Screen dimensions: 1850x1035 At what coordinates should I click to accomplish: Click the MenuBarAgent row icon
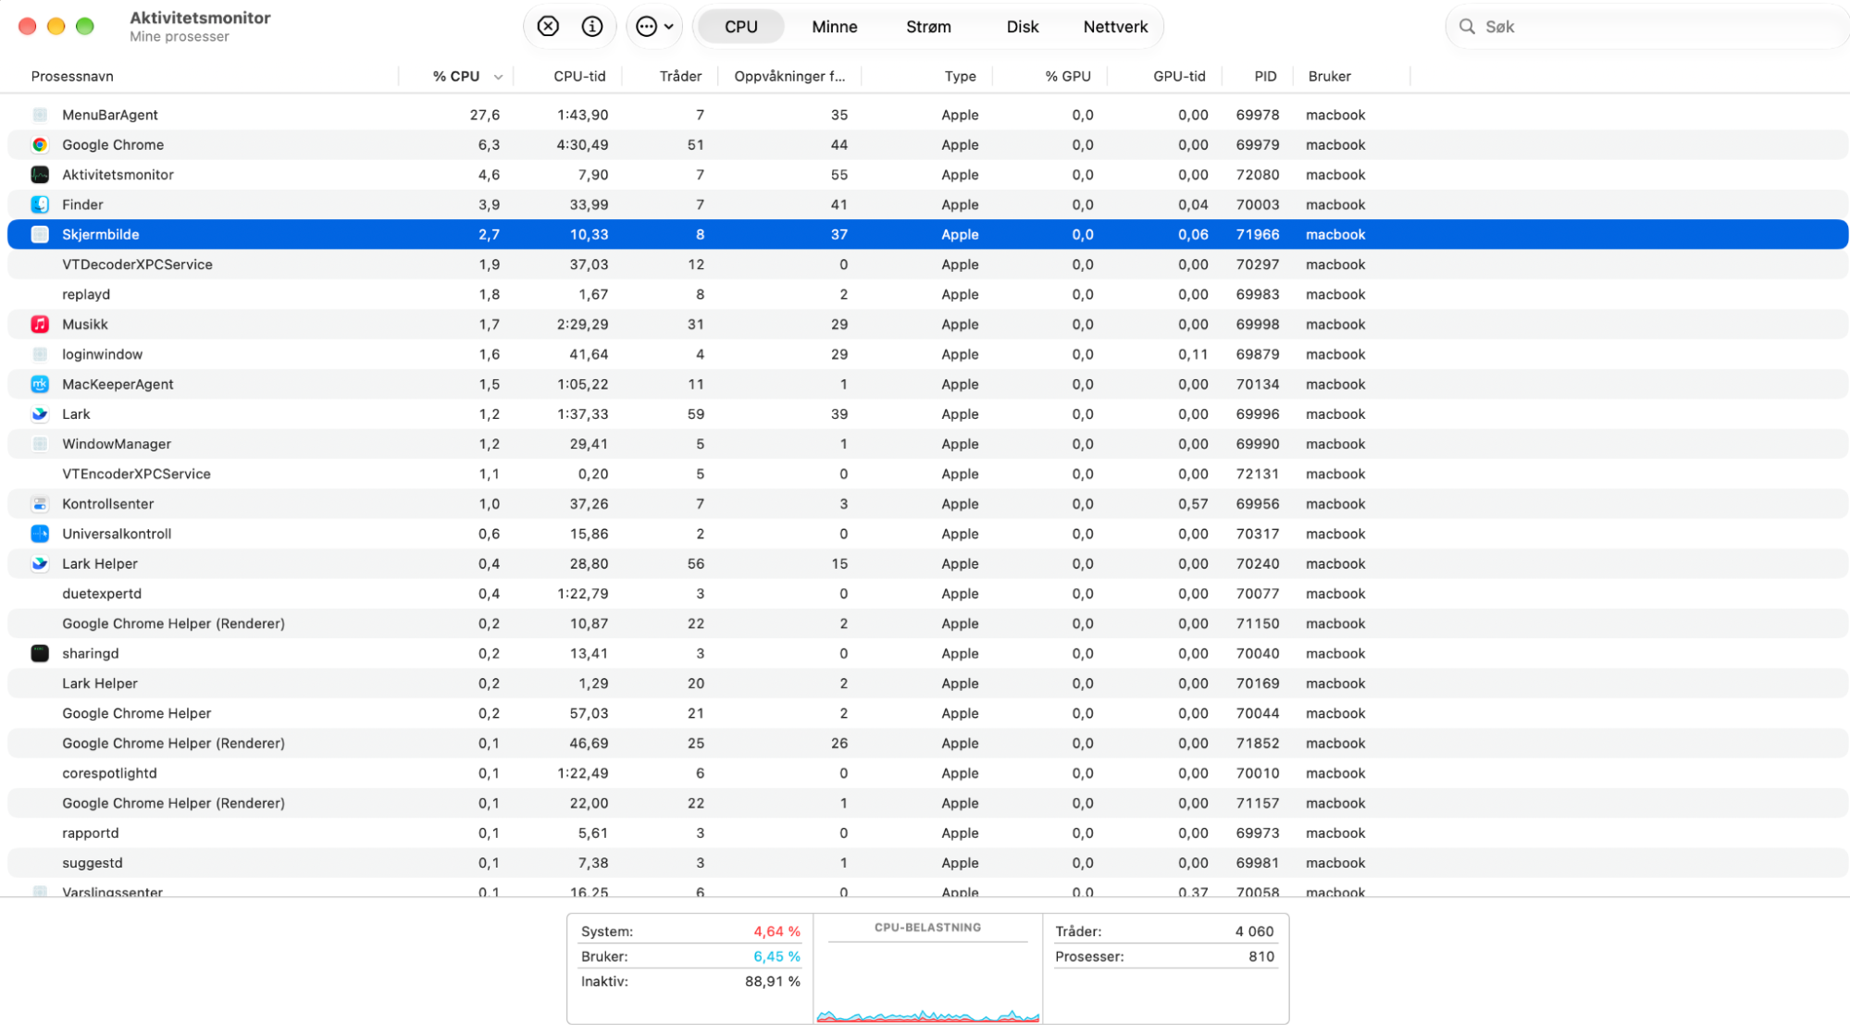pos(40,115)
